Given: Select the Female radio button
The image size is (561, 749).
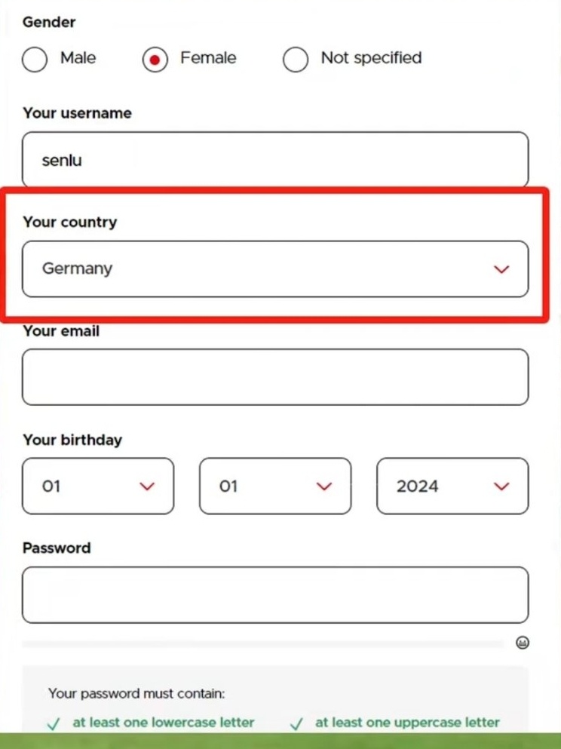Looking at the screenshot, I should click(155, 59).
